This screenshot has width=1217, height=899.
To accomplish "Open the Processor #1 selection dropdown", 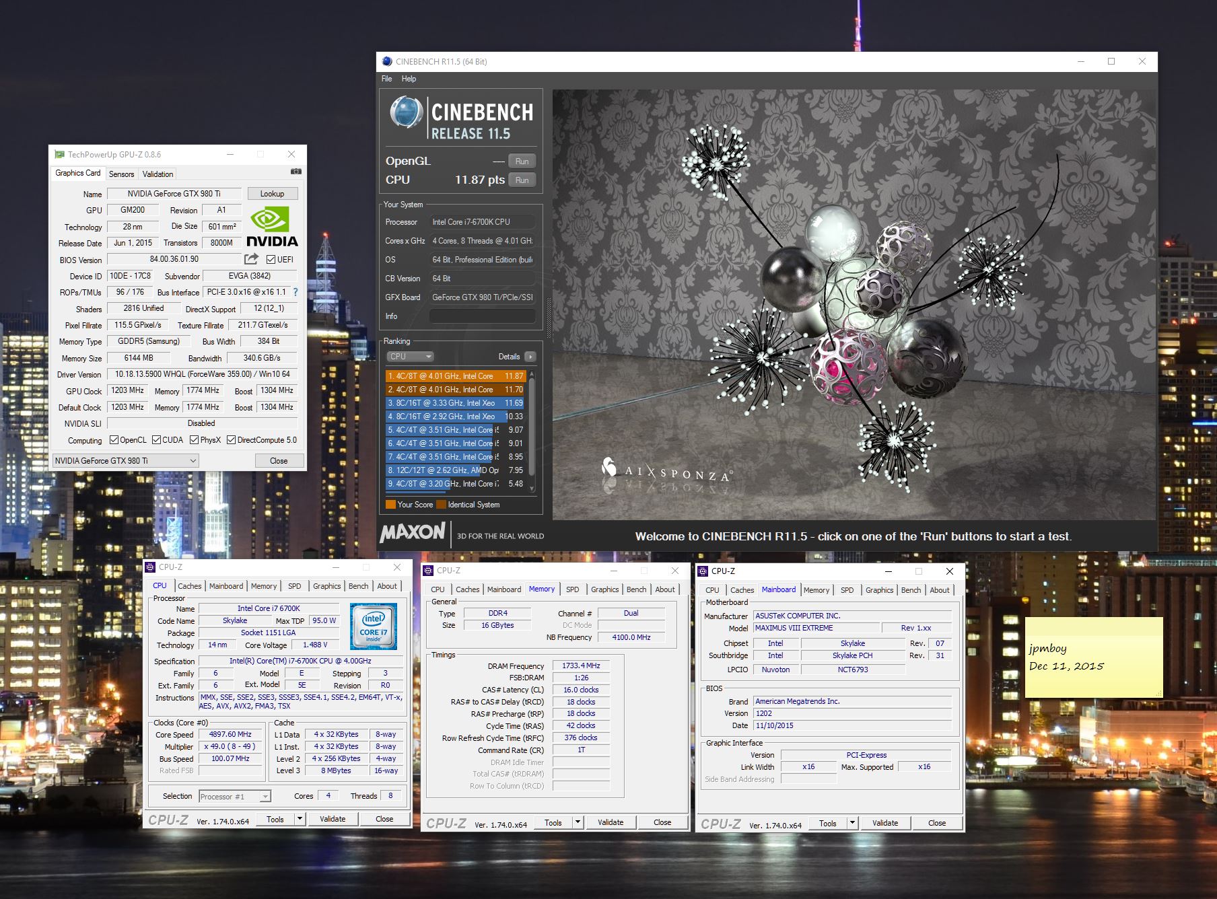I will click(x=235, y=797).
